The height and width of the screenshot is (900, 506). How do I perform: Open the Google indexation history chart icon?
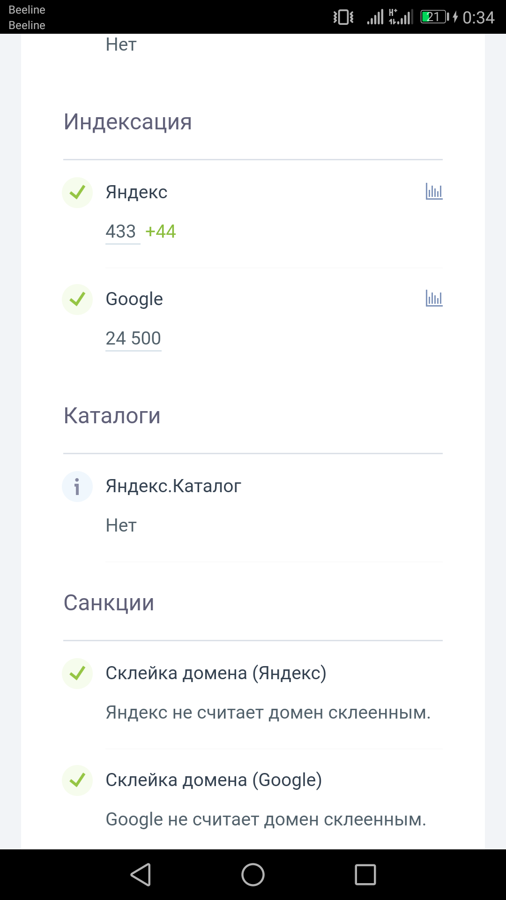434,298
